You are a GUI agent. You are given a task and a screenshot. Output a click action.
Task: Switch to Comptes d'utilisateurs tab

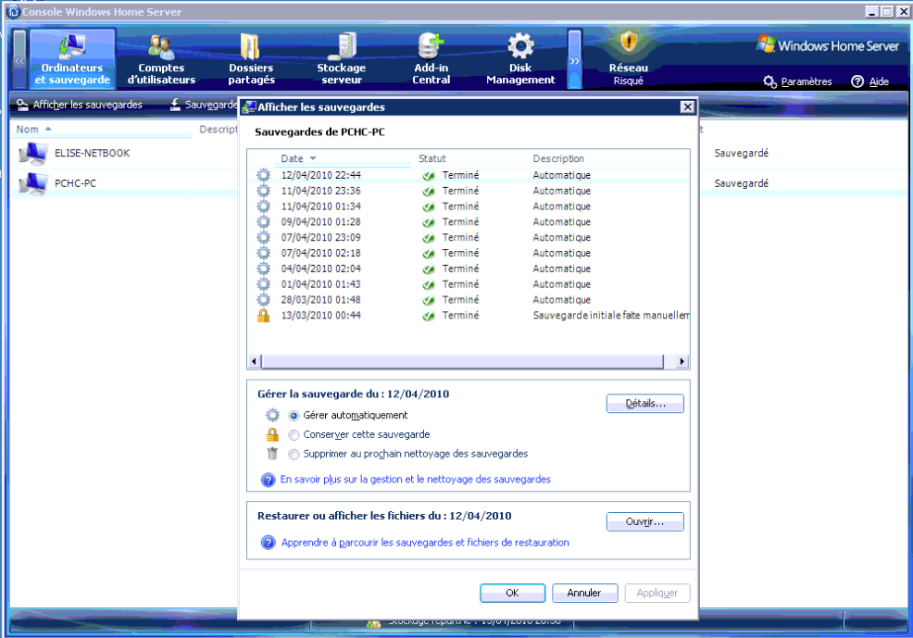161,58
